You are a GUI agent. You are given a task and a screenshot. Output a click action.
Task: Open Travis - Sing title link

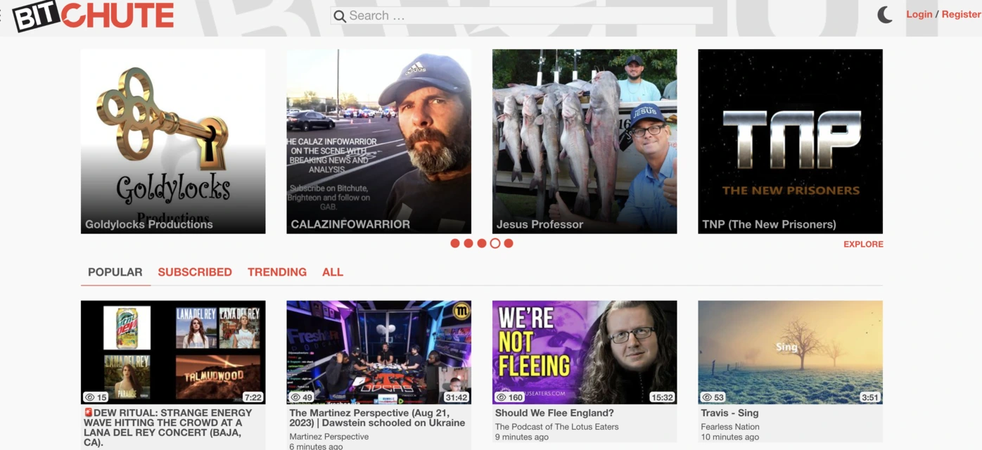click(x=729, y=413)
